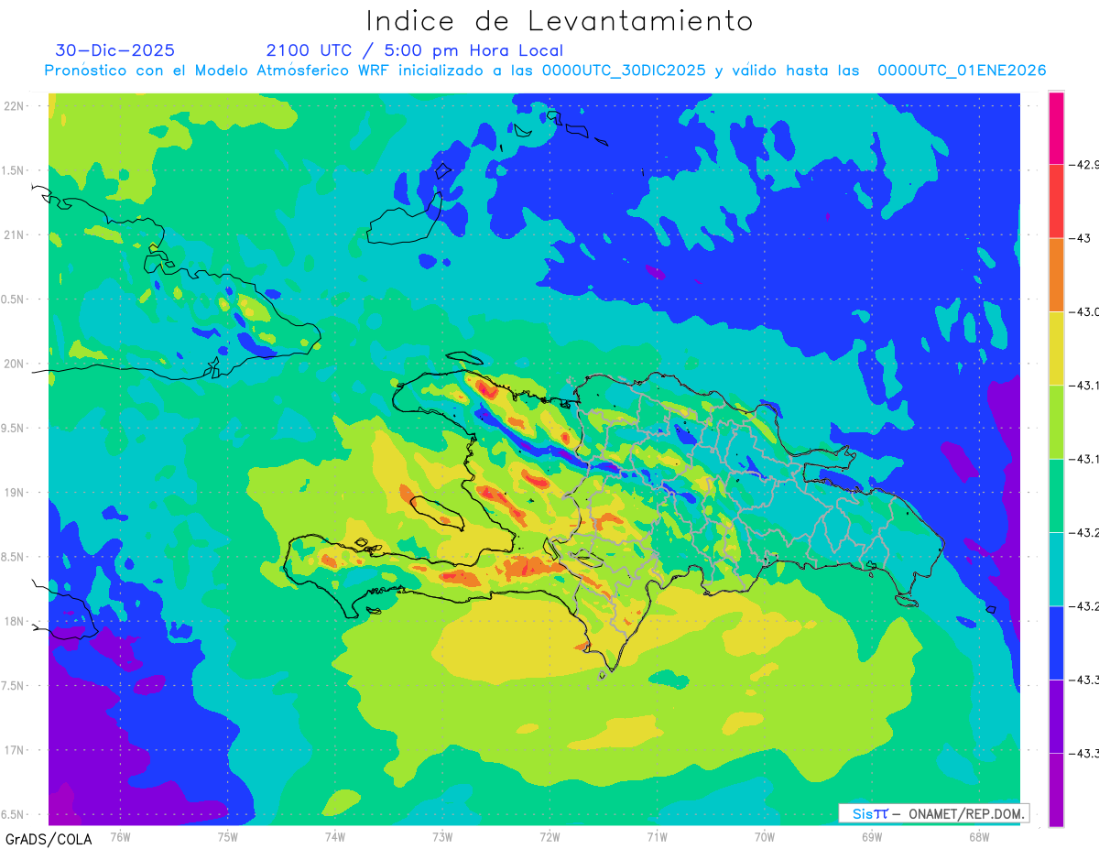
Task: Click the "70W" longitude label
Action: click(x=765, y=836)
